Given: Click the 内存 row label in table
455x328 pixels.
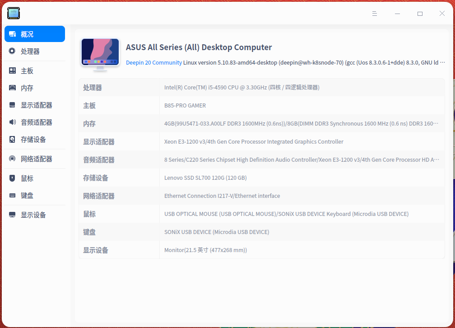Looking at the screenshot, I should pyautogui.click(x=89, y=123).
